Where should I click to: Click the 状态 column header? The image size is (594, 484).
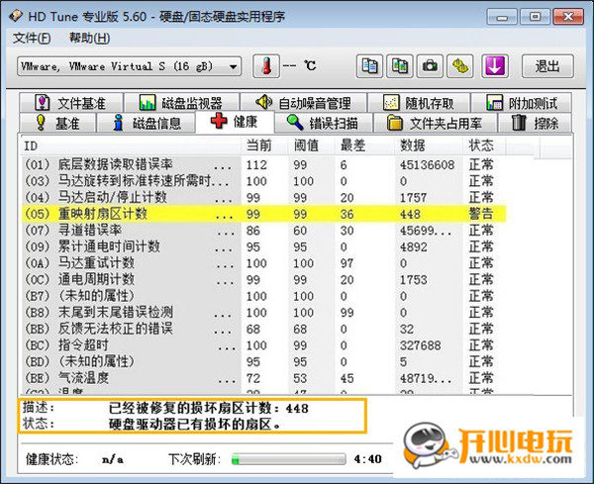click(x=483, y=145)
